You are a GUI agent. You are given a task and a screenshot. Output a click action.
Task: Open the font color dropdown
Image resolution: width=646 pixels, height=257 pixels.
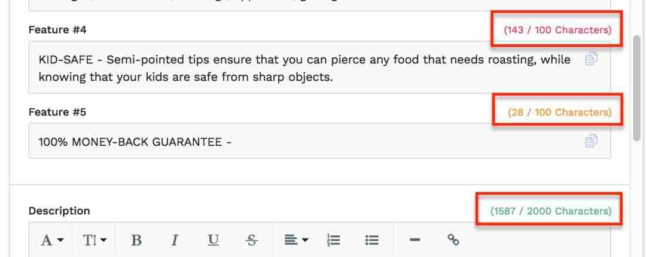tap(53, 240)
